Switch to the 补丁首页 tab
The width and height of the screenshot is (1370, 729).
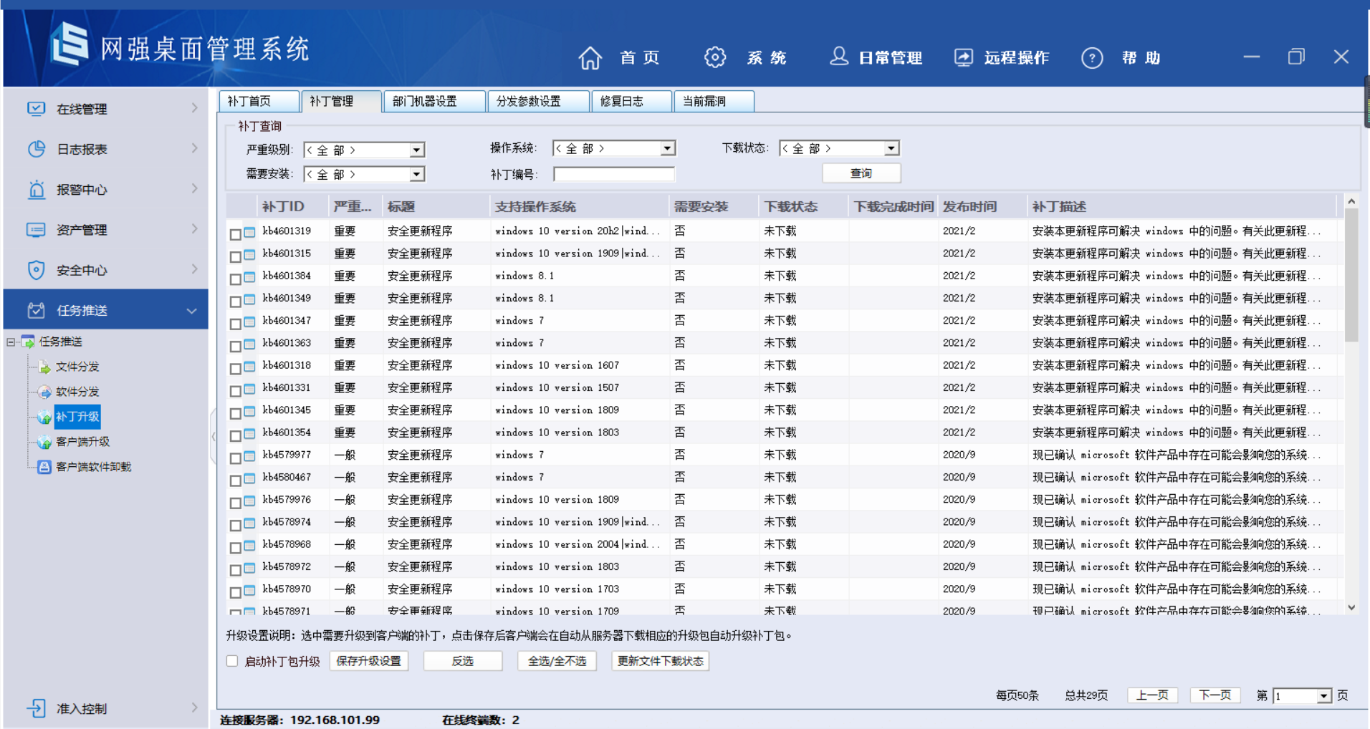[259, 101]
